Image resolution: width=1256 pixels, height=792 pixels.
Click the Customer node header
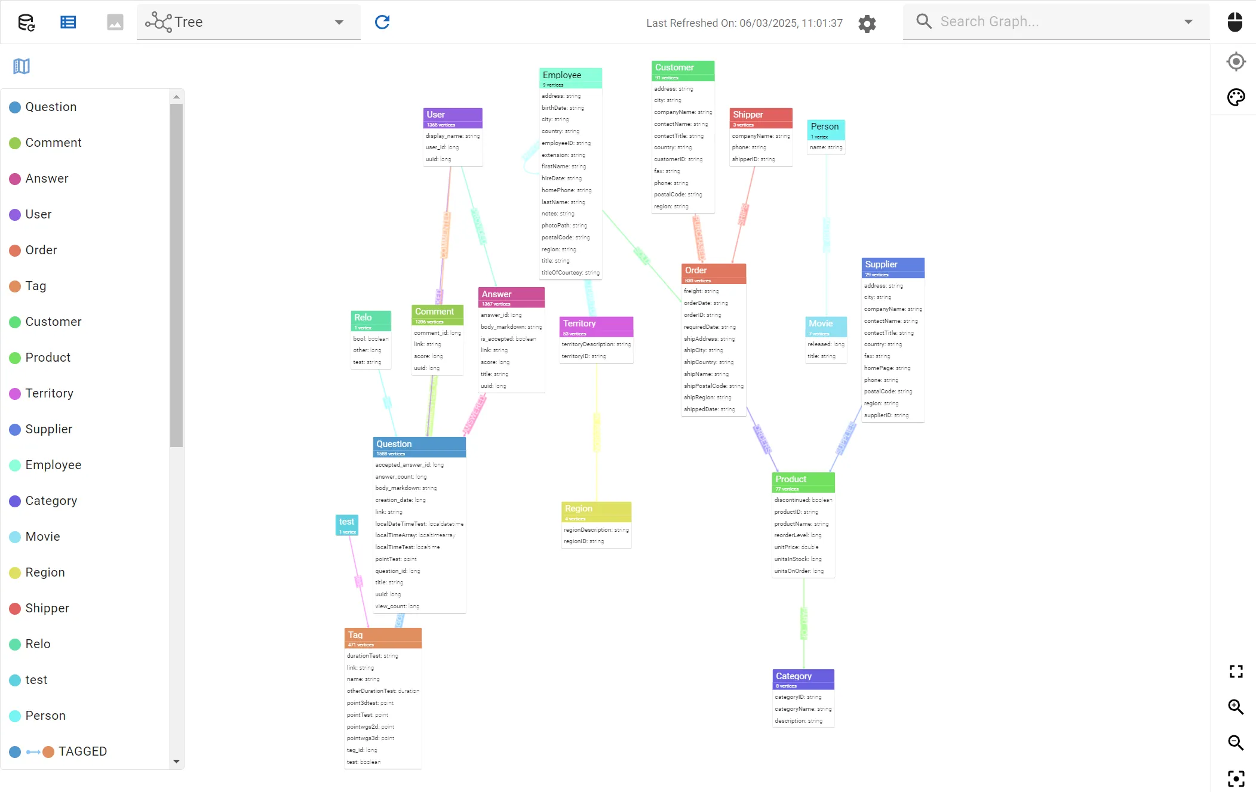pyautogui.click(x=683, y=71)
